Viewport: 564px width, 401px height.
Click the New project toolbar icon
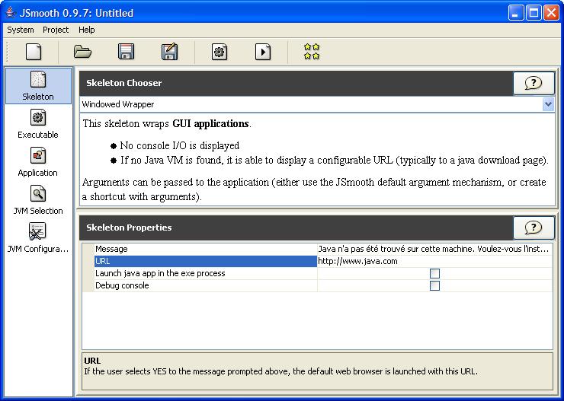coord(34,52)
